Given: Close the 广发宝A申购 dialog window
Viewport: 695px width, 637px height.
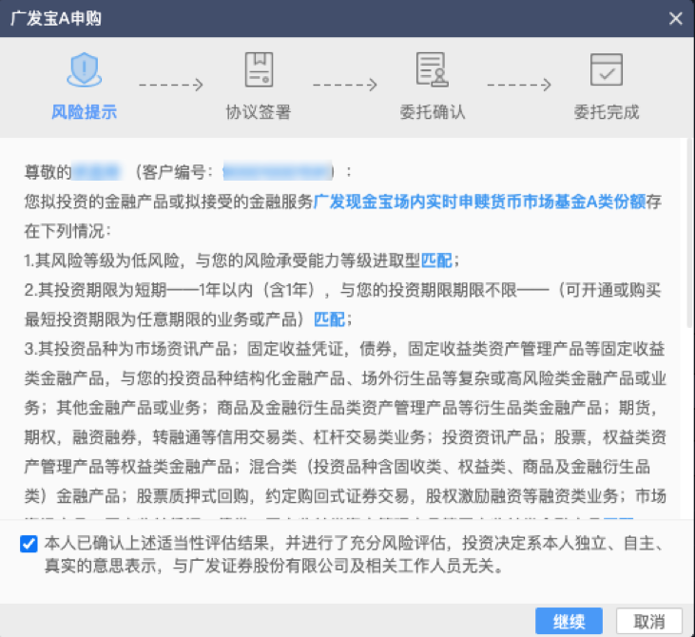Looking at the screenshot, I should pos(675,18).
